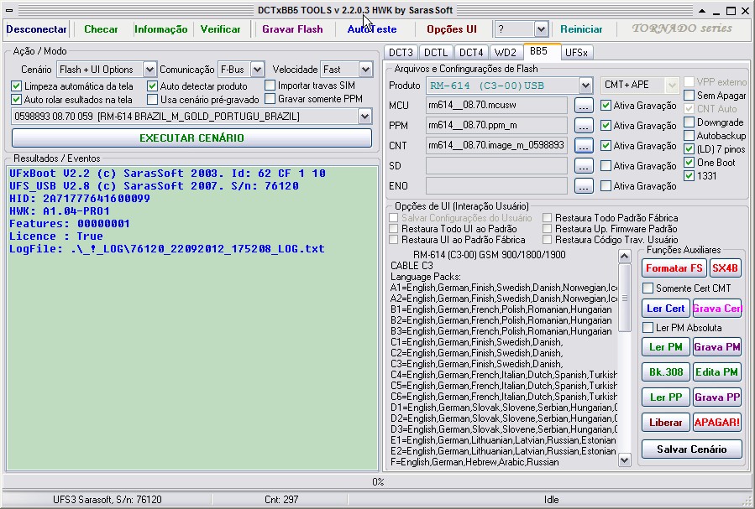This screenshot has width=755, height=509.
Task: Expand the product code 0598893 dropdown
Action: coord(365,117)
